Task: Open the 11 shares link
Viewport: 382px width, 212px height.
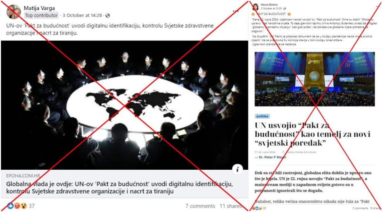Action: point(231,206)
